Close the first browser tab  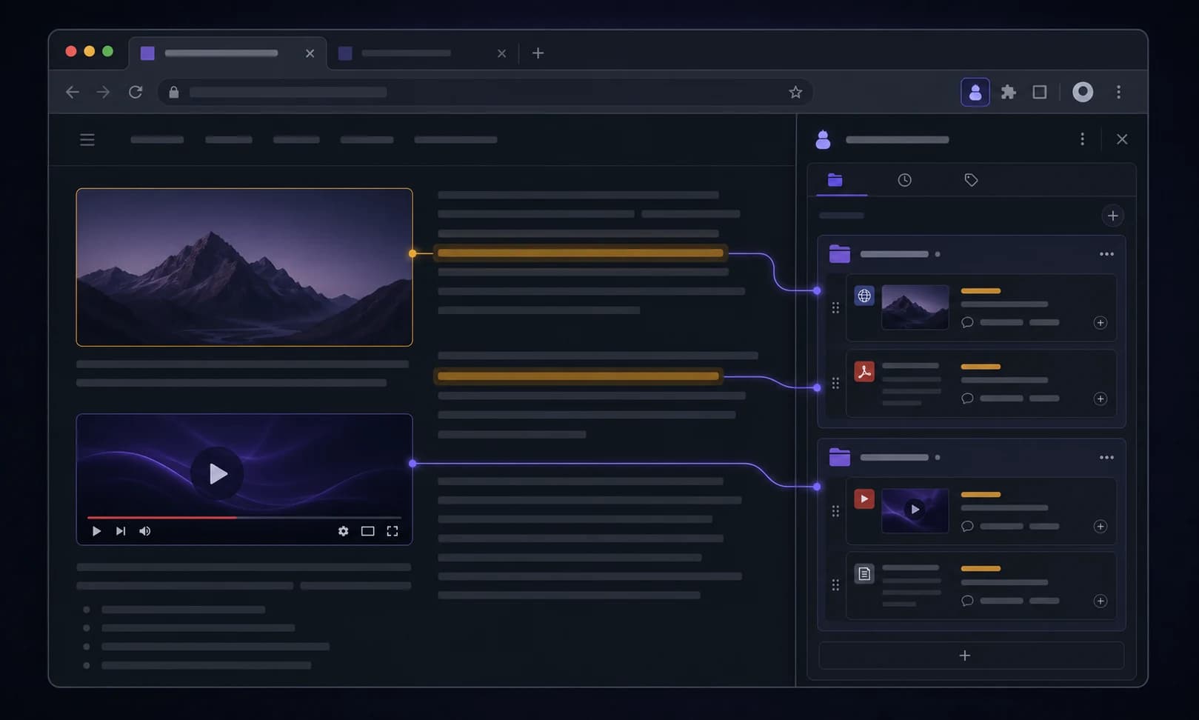pos(310,53)
